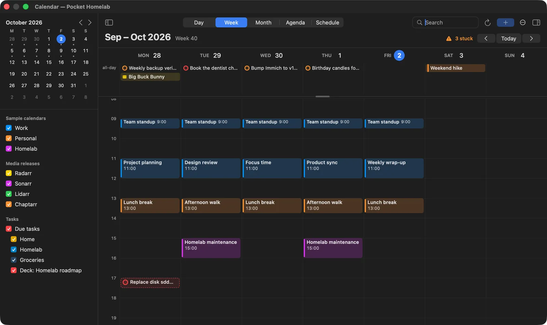Click the all-day section resize handle
The image size is (547, 325).
(x=322, y=97)
